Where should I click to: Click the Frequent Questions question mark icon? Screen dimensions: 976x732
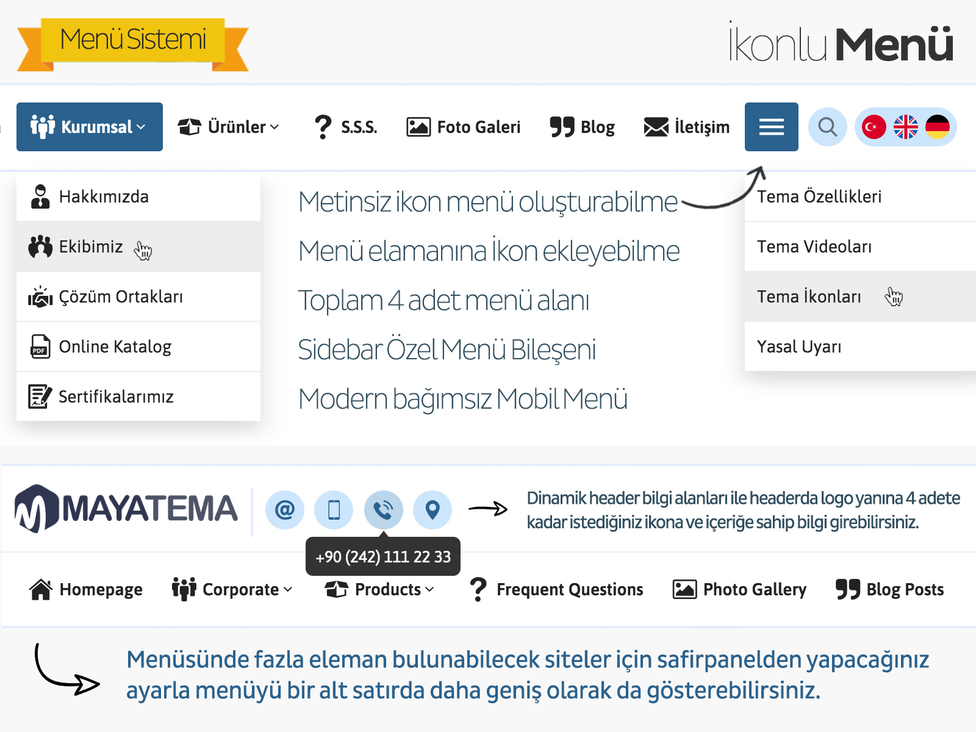point(479,589)
